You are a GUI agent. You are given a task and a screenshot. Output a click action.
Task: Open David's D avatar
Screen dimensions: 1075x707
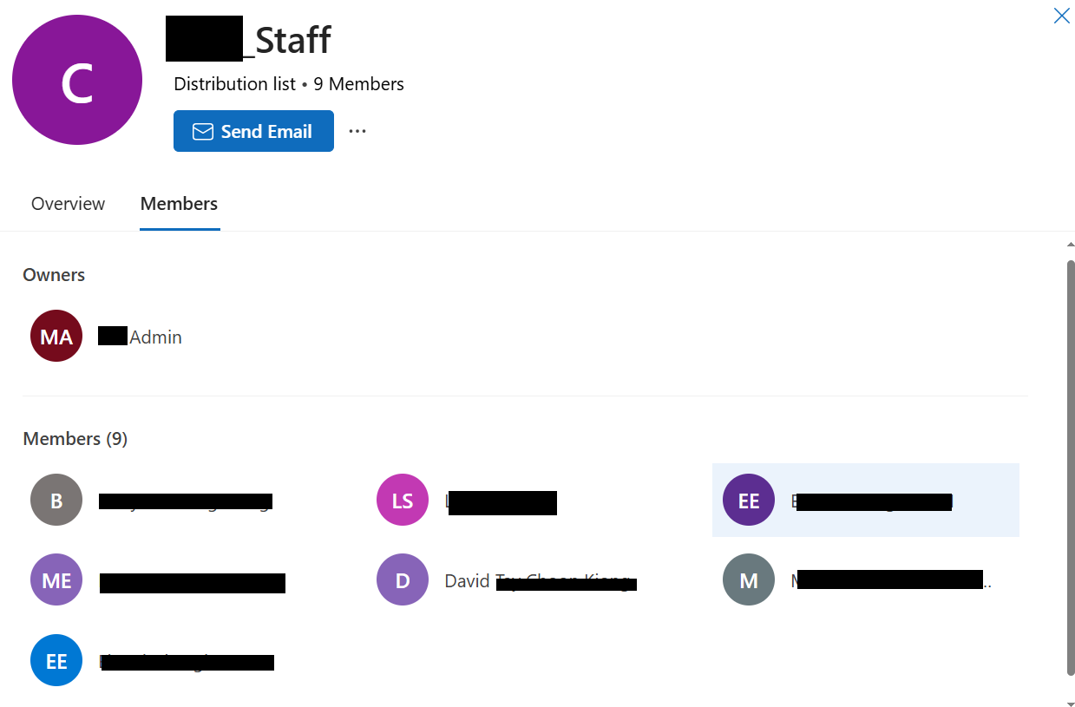point(403,580)
